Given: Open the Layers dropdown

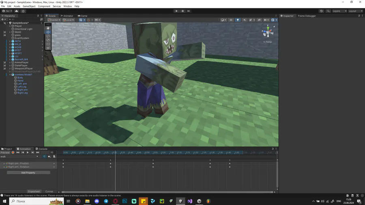Looking at the screenshot, I should tap(339, 11).
